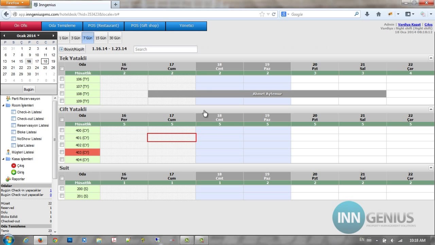Click the red Çıkış icon under Kasa işlemleri
The width and height of the screenshot is (435, 245).
[14, 166]
